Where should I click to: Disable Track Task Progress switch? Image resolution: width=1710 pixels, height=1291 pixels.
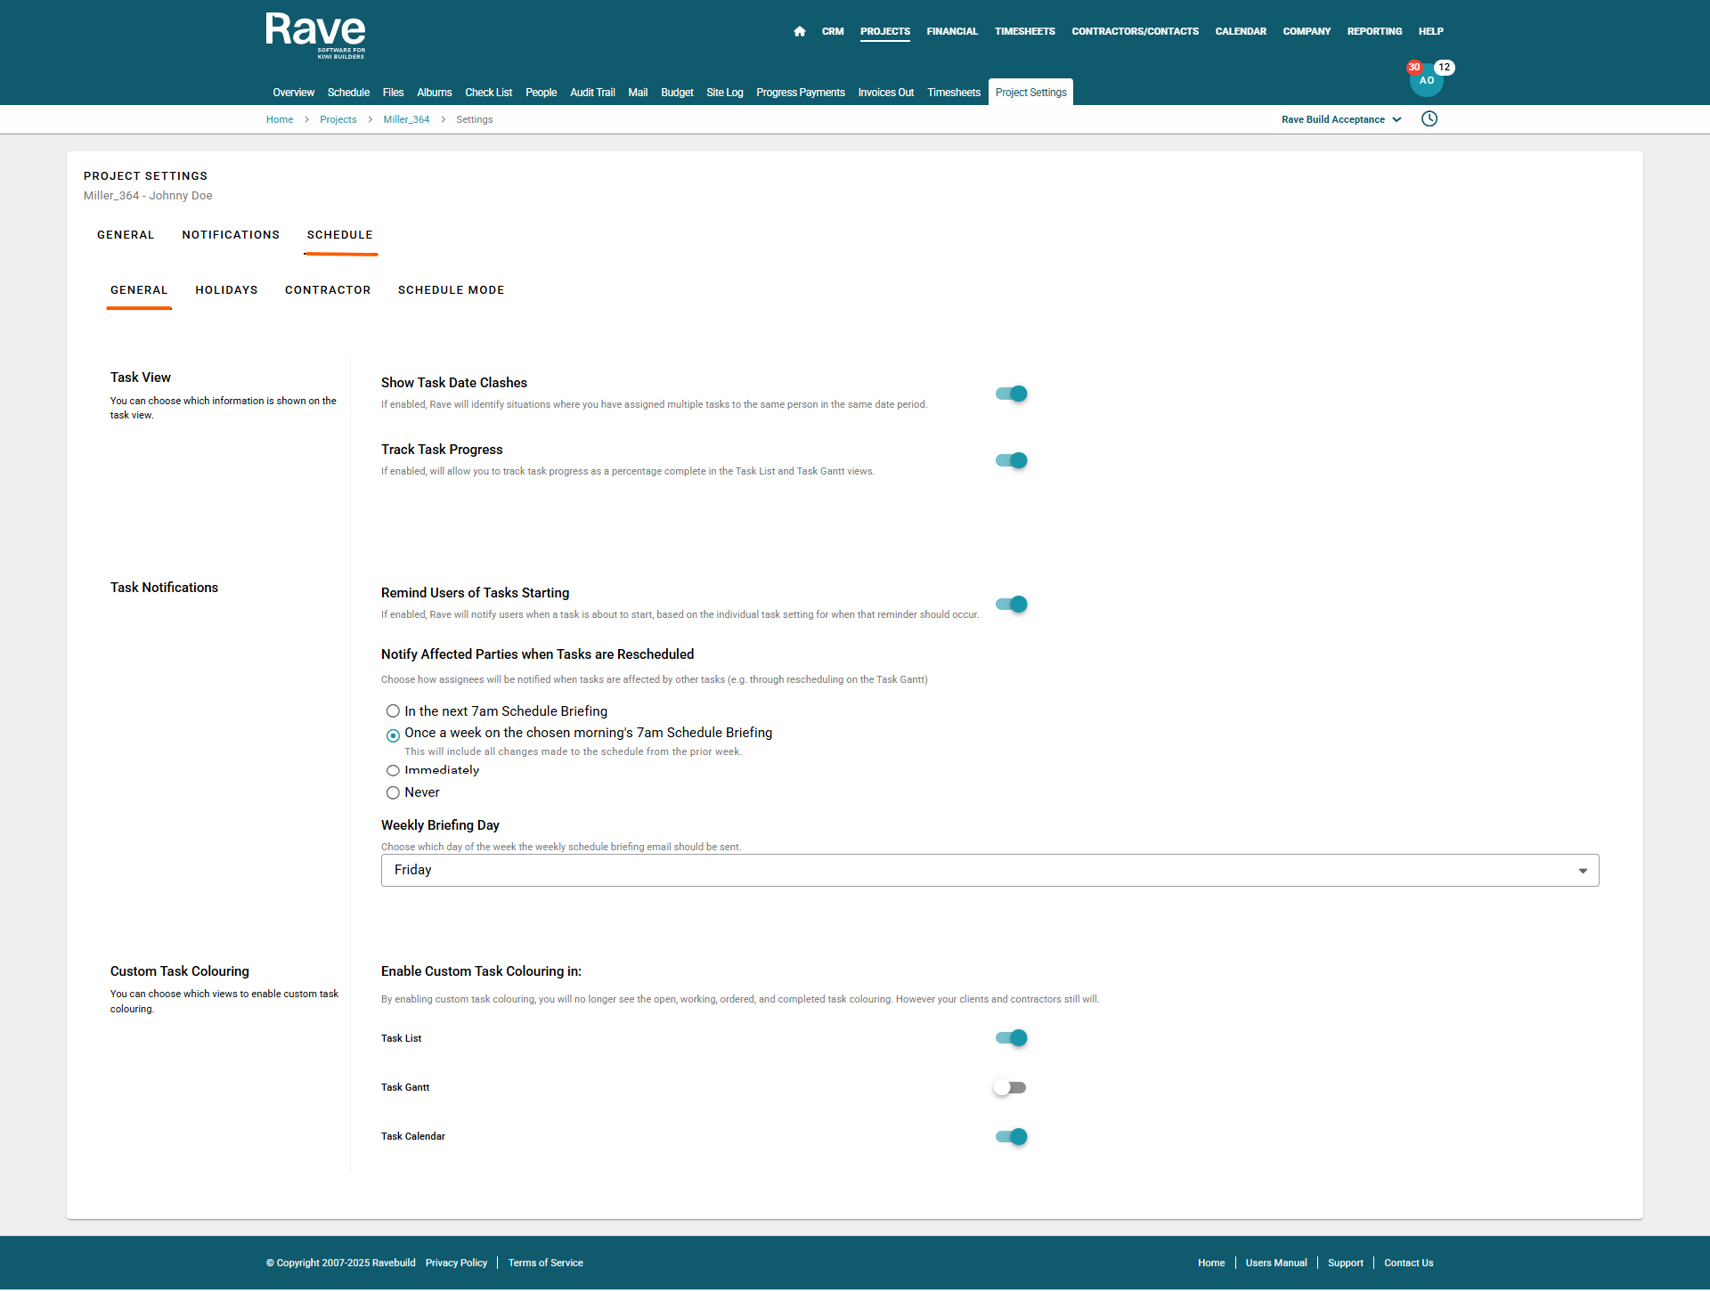point(1011,460)
